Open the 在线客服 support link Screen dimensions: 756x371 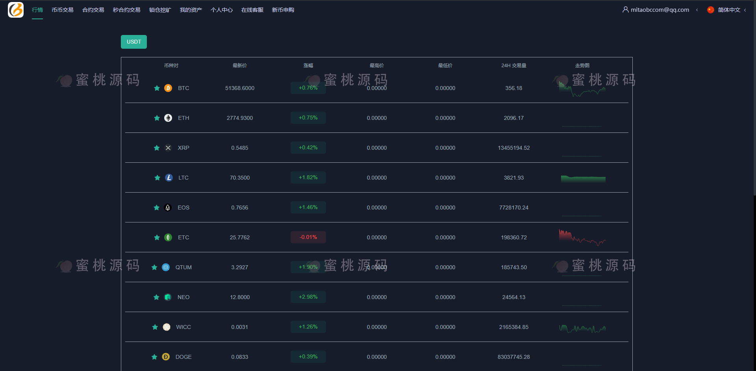pos(252,10)
